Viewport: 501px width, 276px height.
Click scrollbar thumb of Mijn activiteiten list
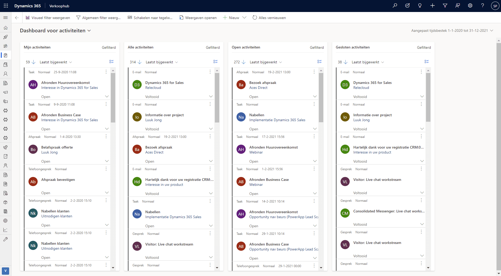[113, 97]
